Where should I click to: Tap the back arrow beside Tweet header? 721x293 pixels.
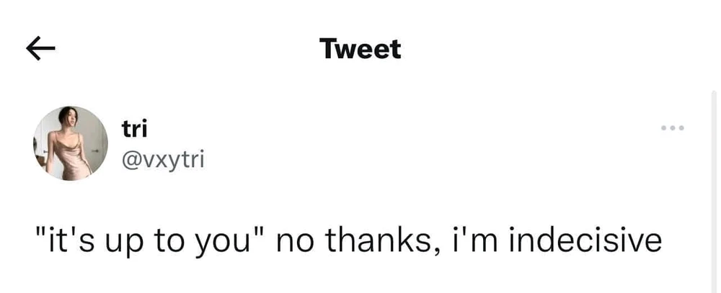[x=41, y=49]
